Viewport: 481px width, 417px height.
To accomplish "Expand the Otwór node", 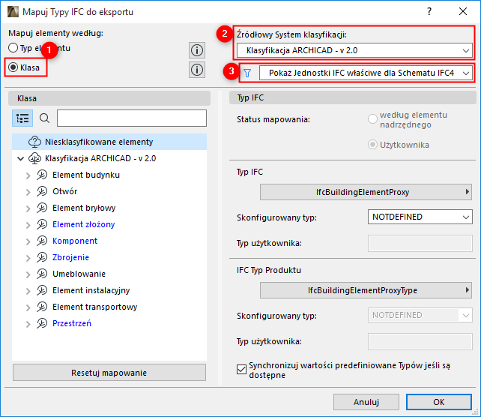I will pos(28,192).
